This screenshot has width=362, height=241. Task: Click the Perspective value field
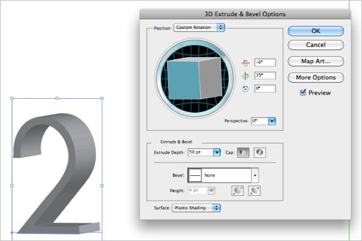pyautogui.click(x=259, y=121)
